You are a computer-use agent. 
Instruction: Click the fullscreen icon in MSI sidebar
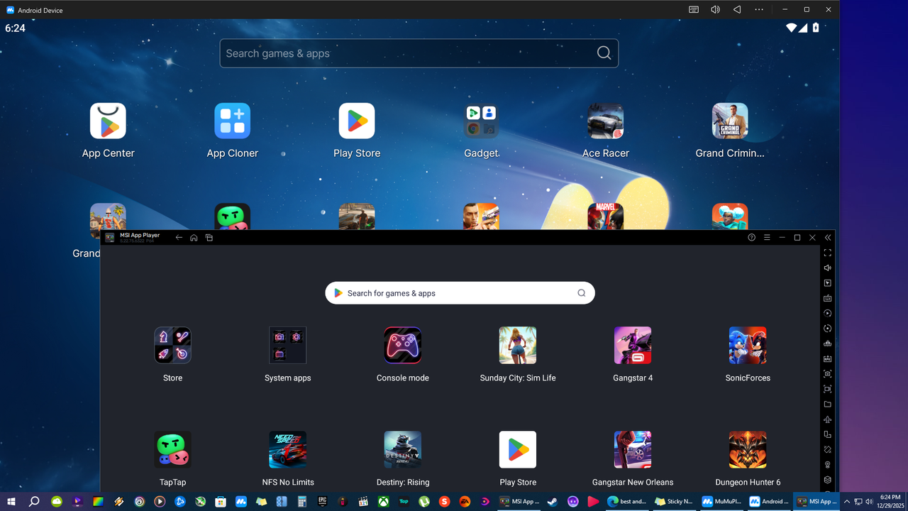pos(827,253)
